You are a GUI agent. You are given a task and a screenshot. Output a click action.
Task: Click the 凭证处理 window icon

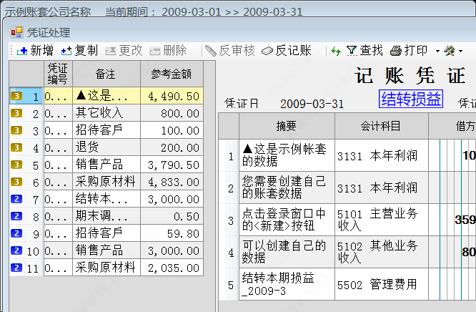[16, 32]
